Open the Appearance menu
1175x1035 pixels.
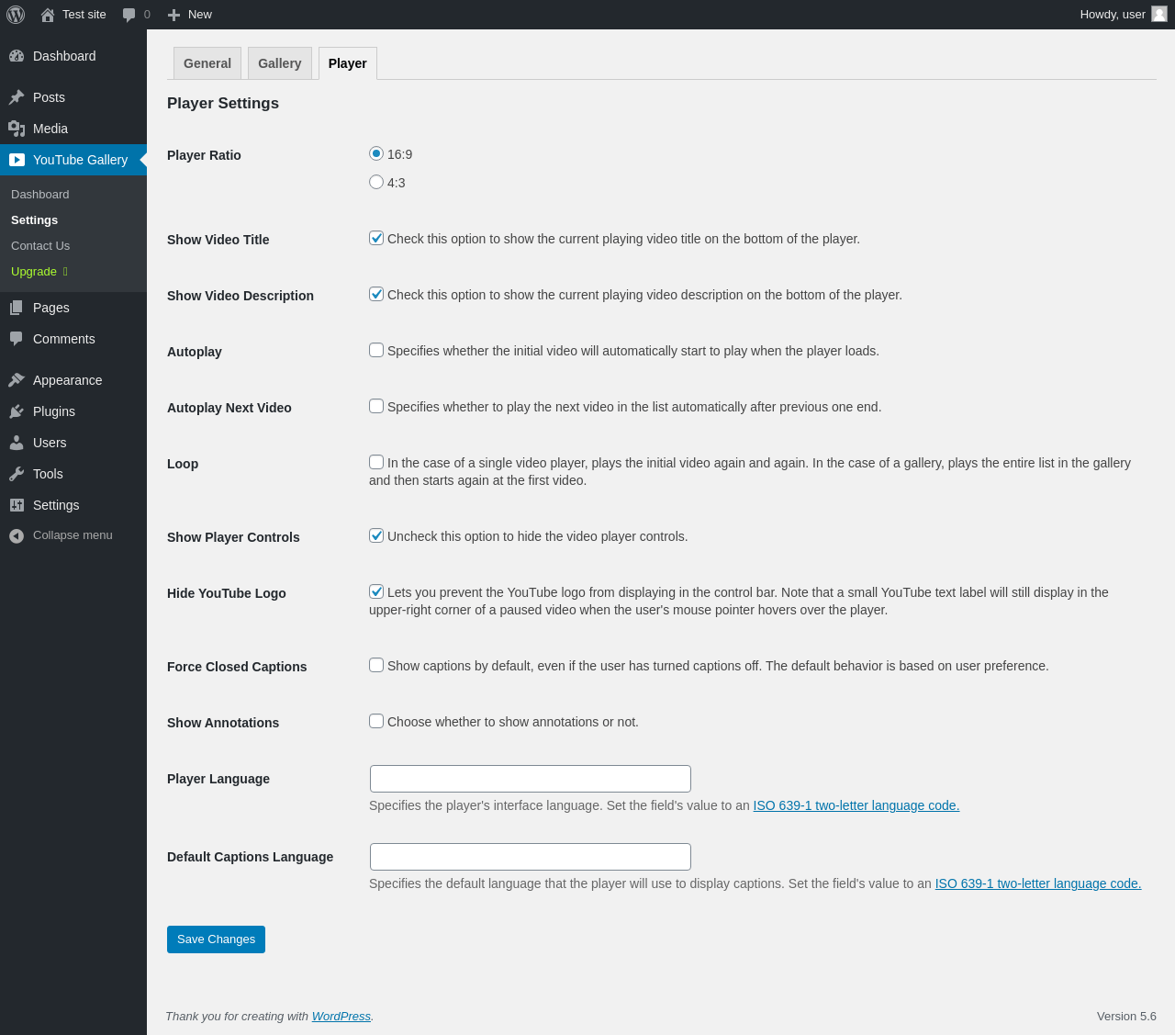point(73,380)
